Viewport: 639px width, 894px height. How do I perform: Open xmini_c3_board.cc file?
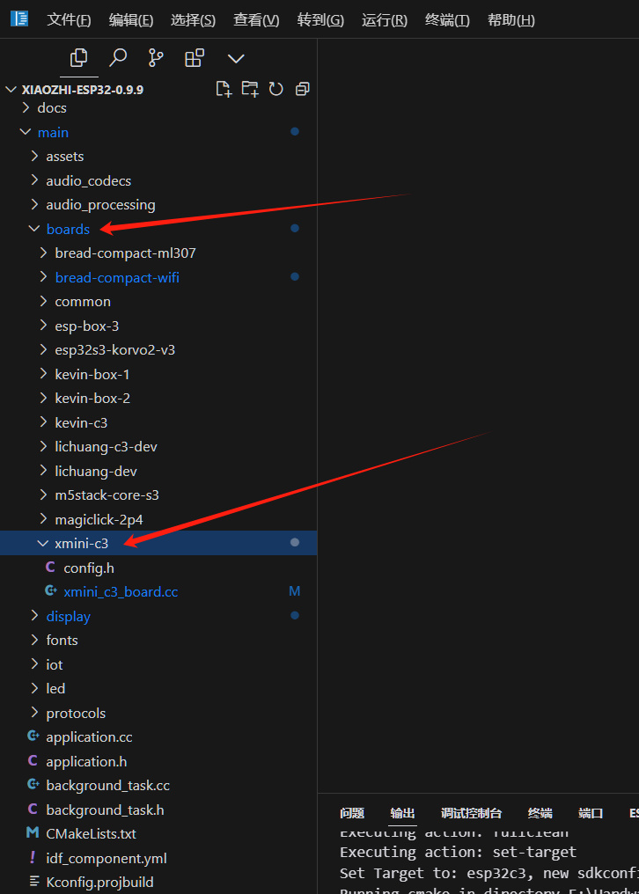pyautogui.click(x=121, y=592)
